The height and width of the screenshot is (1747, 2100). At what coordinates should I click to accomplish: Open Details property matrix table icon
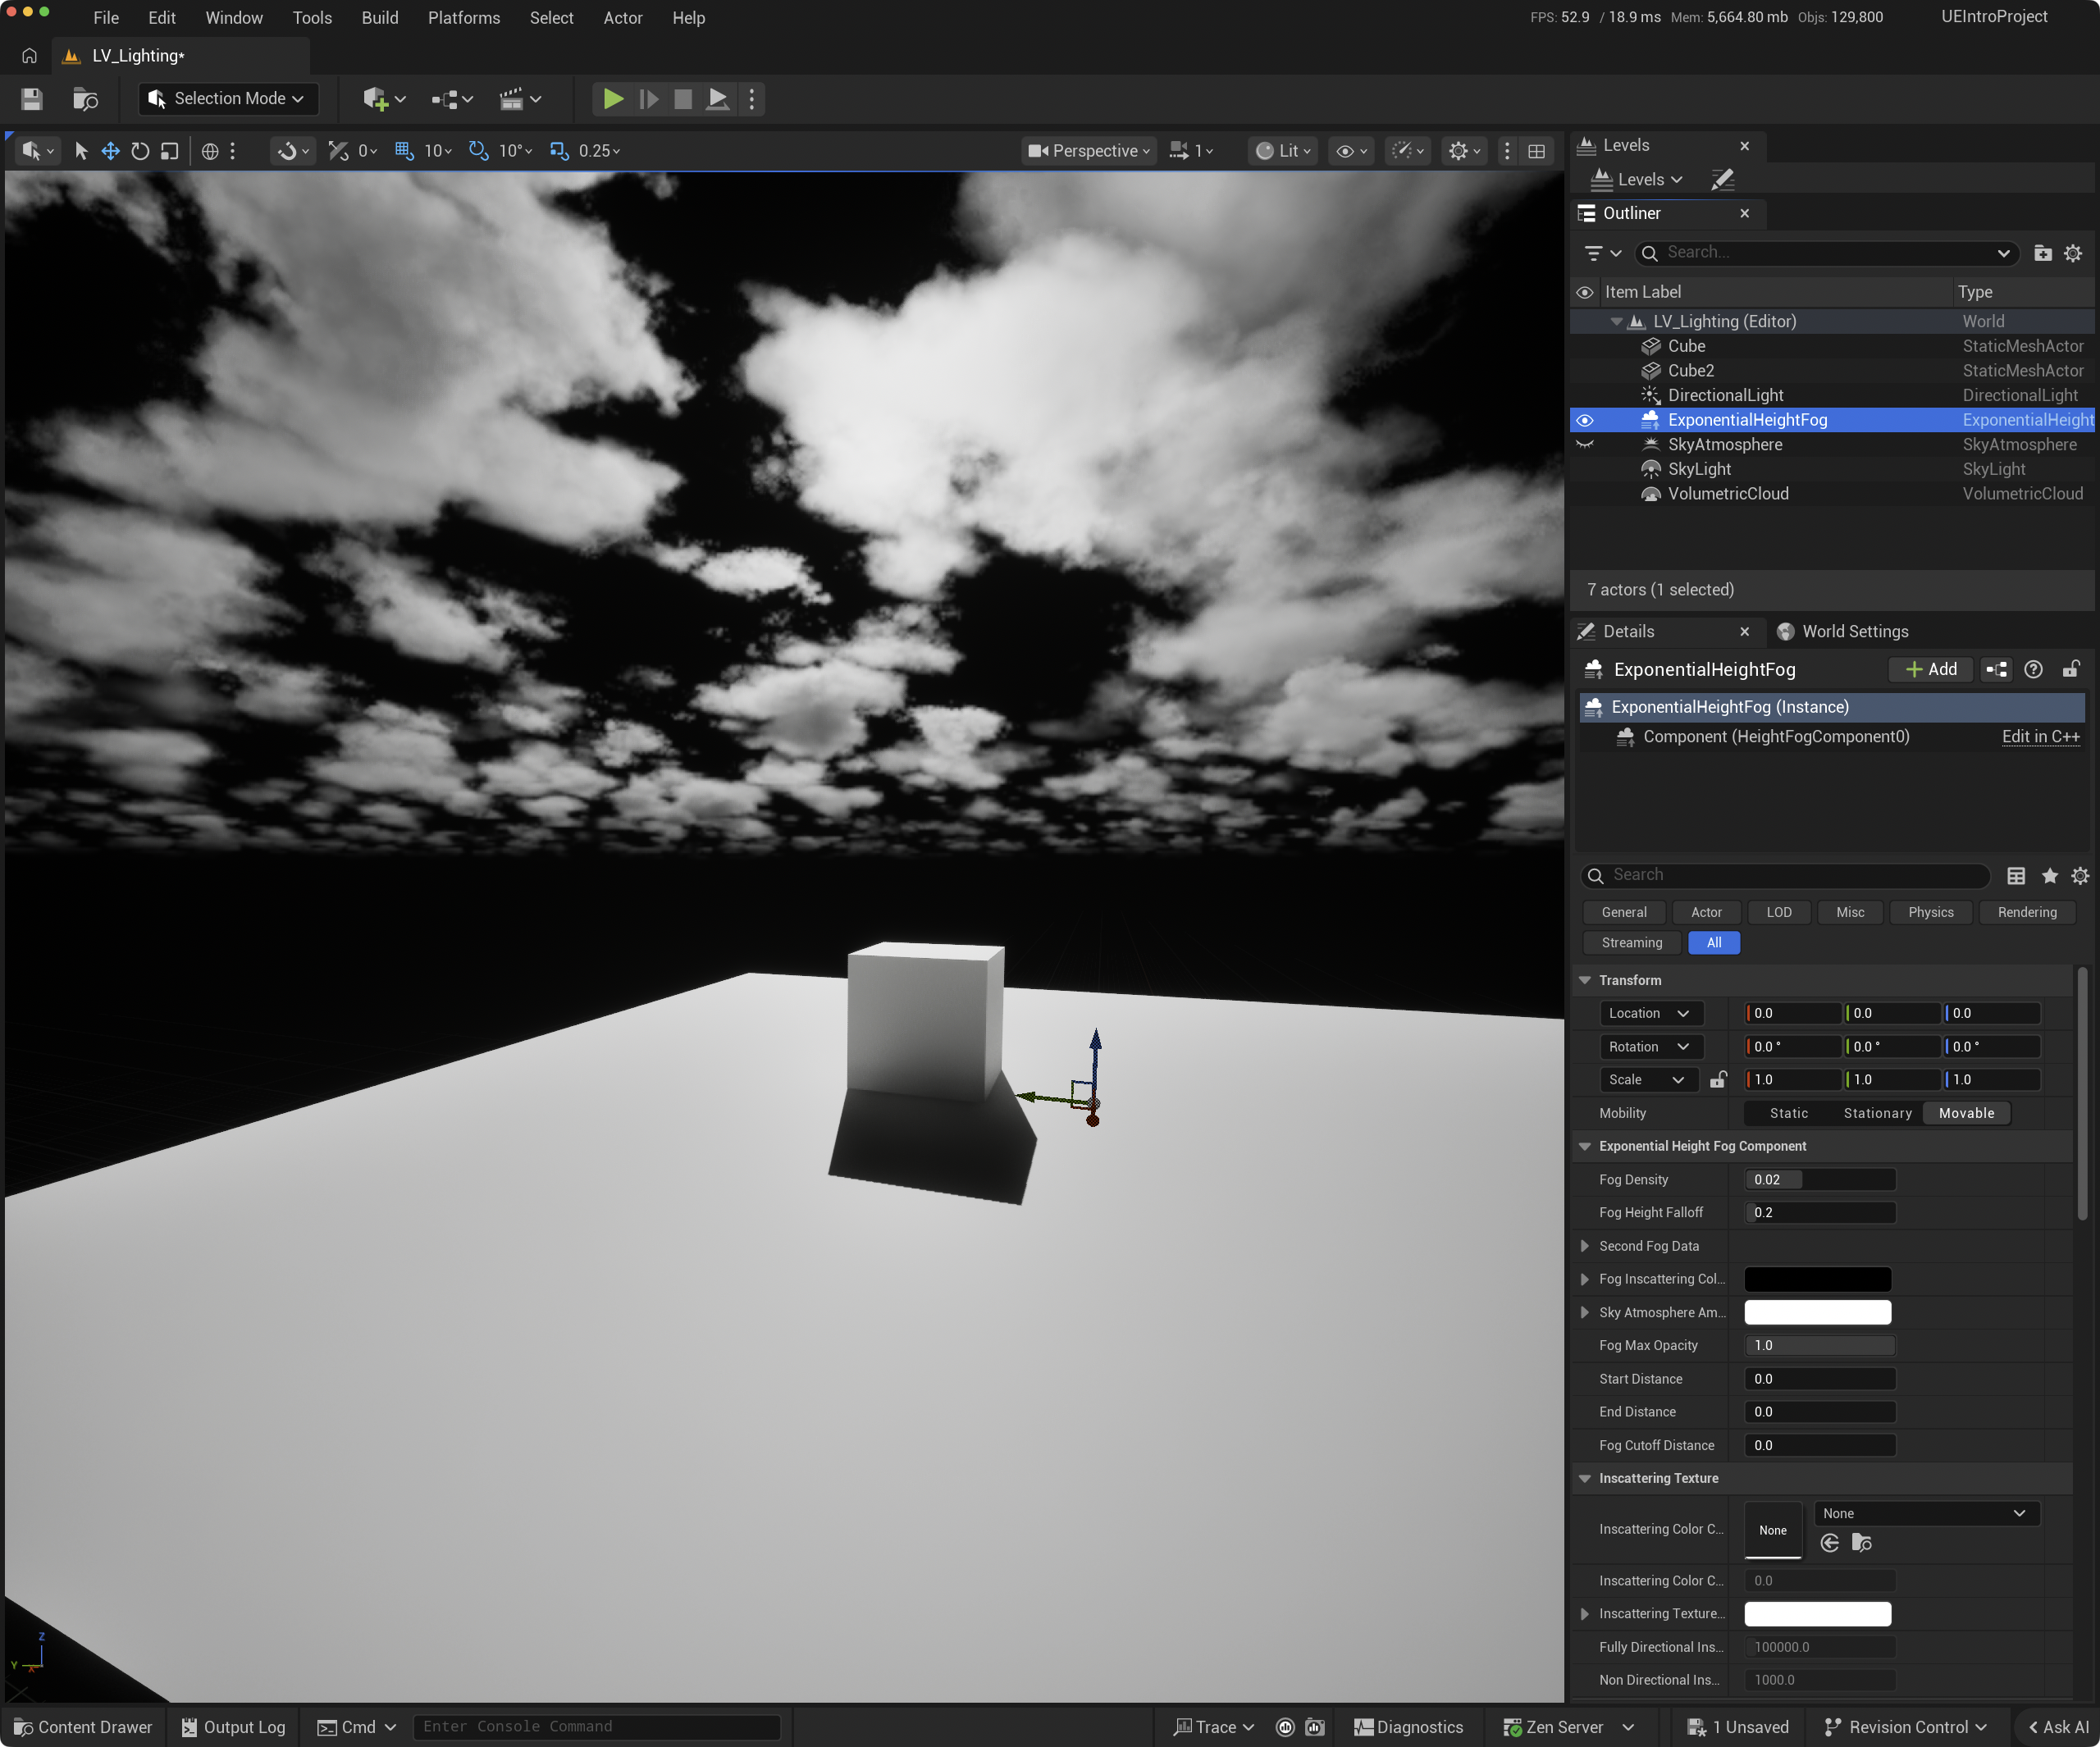(x=2016, y=876)
